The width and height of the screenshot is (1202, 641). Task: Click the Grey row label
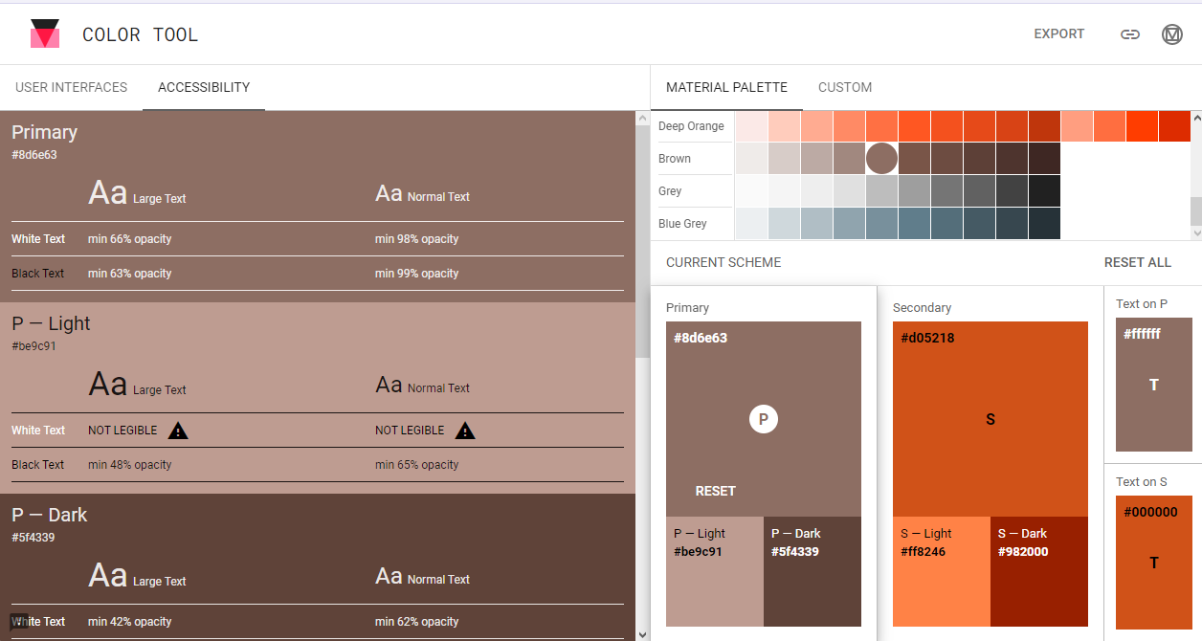(670, 191)
